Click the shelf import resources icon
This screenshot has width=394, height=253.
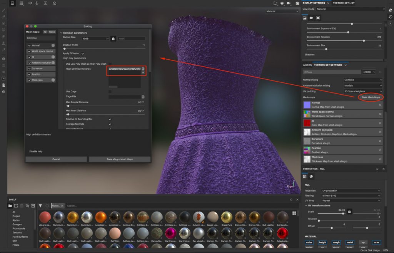pyautogui.click(x=33, y=206)
